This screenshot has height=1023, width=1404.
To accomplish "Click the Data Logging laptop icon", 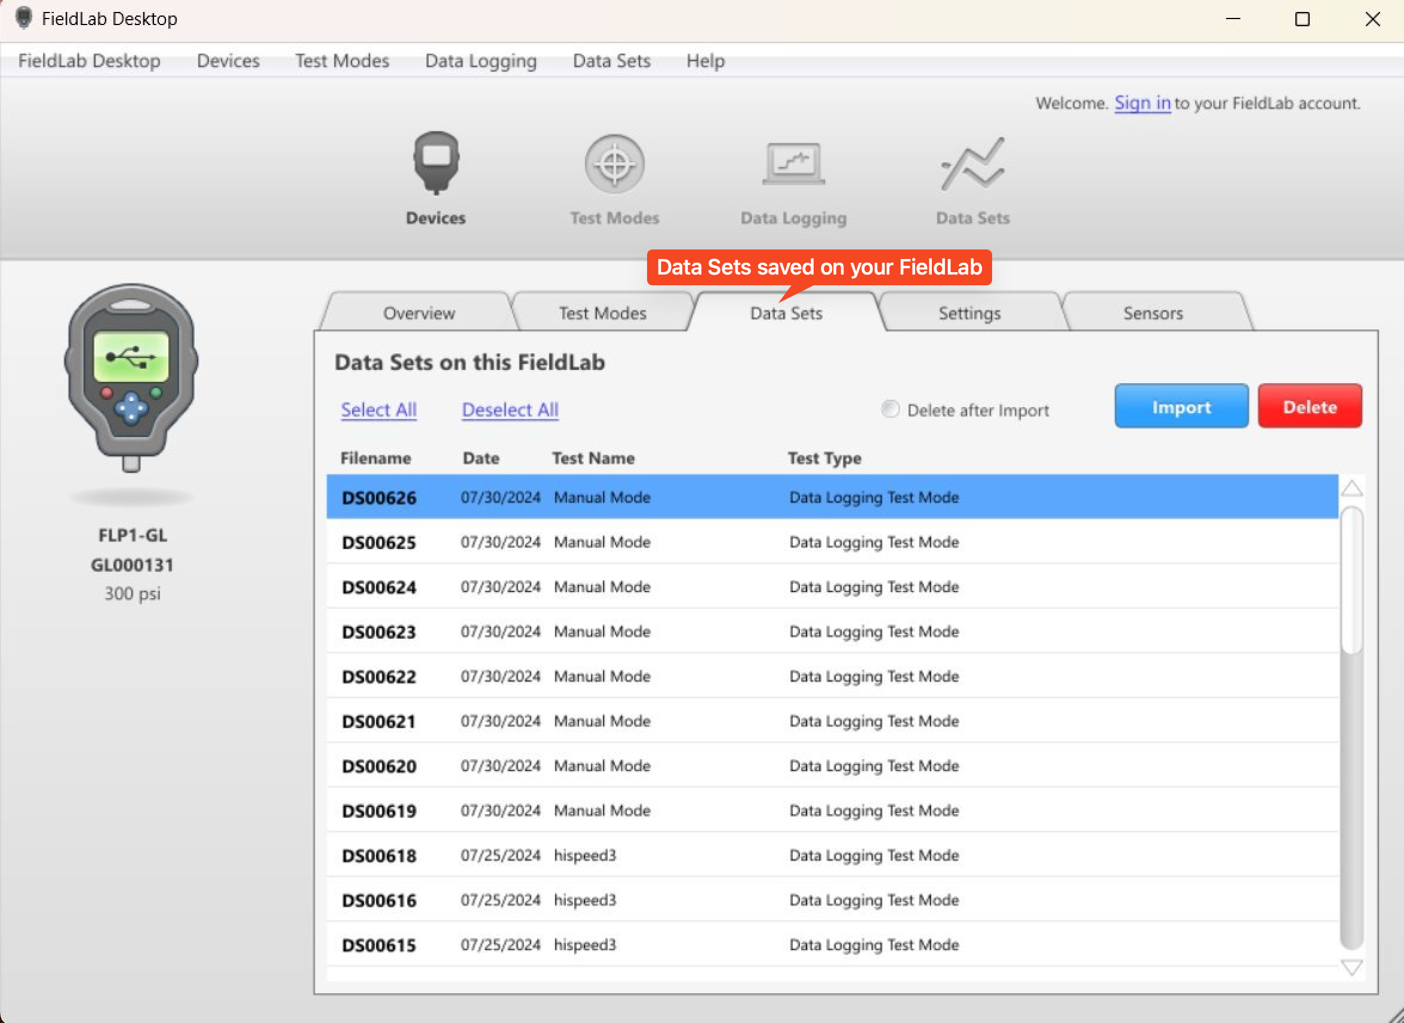I will [x=793, y=164].
